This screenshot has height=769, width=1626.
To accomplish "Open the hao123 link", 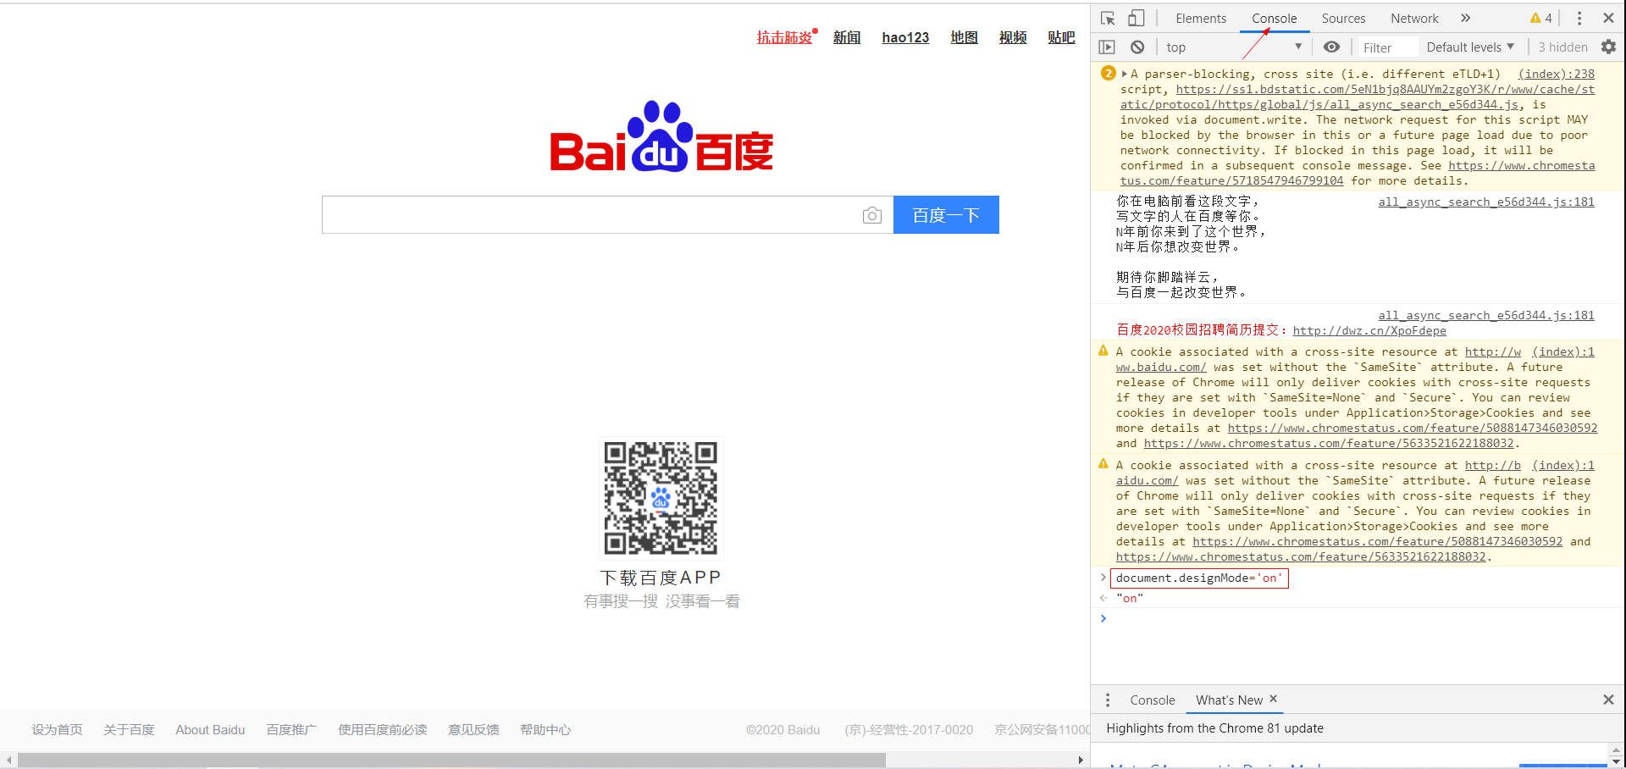I will pos(904,37).
